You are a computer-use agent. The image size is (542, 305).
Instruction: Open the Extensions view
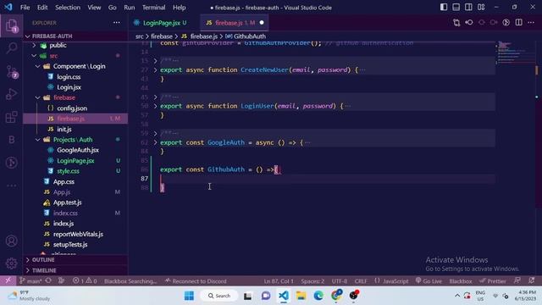pos(11,117)
